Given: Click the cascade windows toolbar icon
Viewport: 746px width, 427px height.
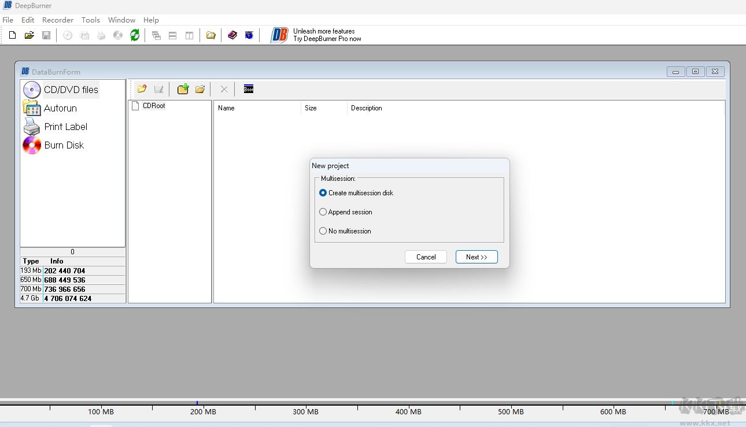Looking at the screenshot, I should click(x=156, y=35).
